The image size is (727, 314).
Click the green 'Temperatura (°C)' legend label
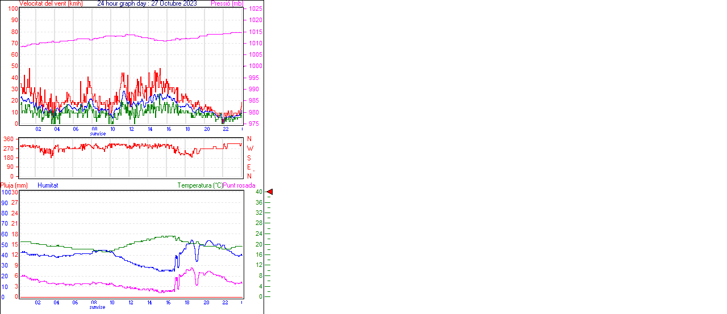tap(200, 185)
